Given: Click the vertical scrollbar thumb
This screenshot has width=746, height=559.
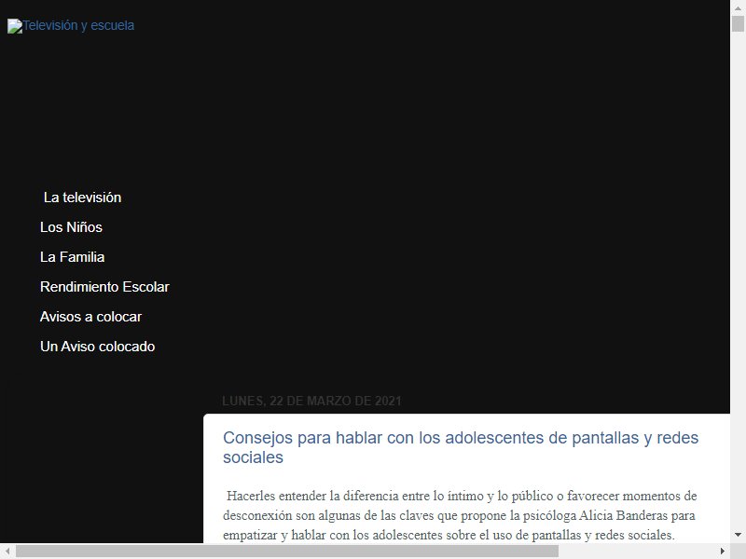Looking at the screenshot, I should tap(738, 24).
